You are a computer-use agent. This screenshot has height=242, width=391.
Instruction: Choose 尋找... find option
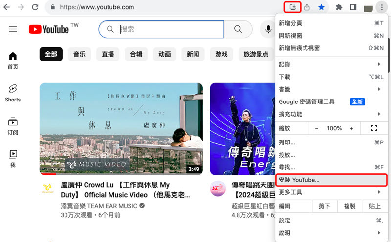(331, 167)
